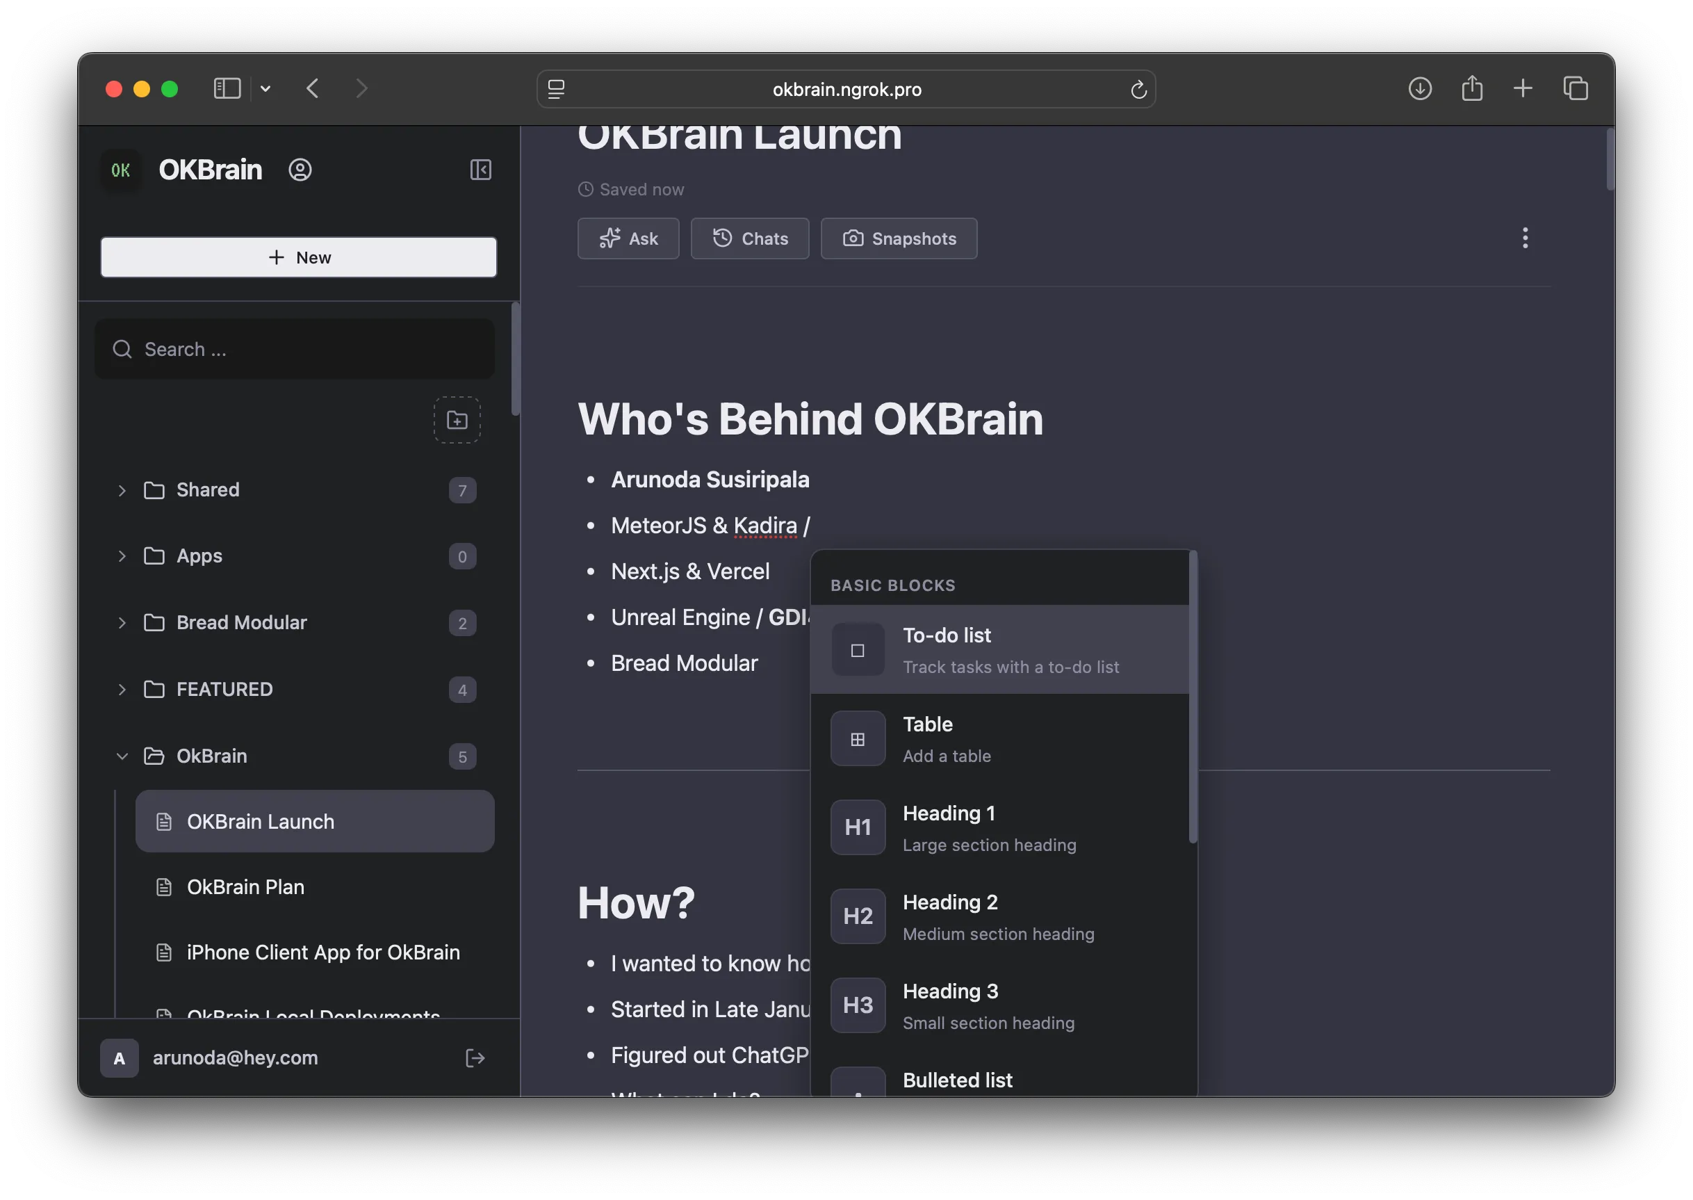Open Snapshots for this document
This screenshot has height=1200, width=1693.
(898, 238)
